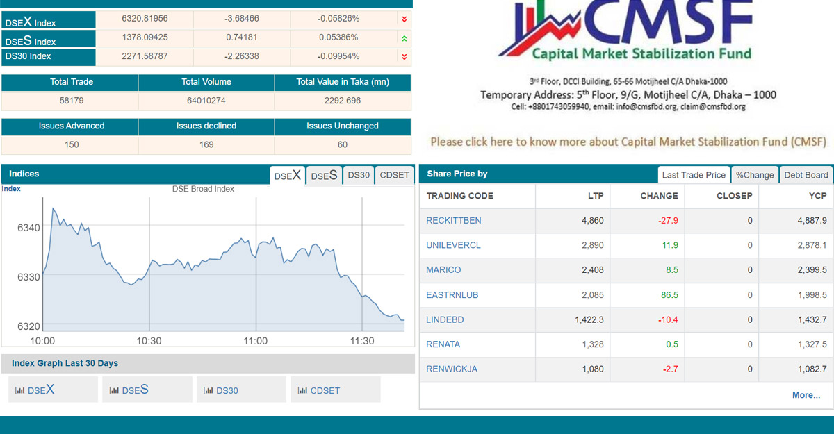This screenshot has height=434, width=834.
Task: Click the Indices panel title
Action: [24, 174]
